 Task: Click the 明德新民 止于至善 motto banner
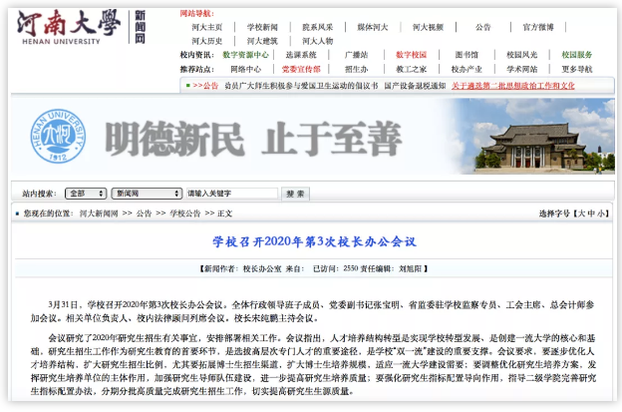[254, 139]
